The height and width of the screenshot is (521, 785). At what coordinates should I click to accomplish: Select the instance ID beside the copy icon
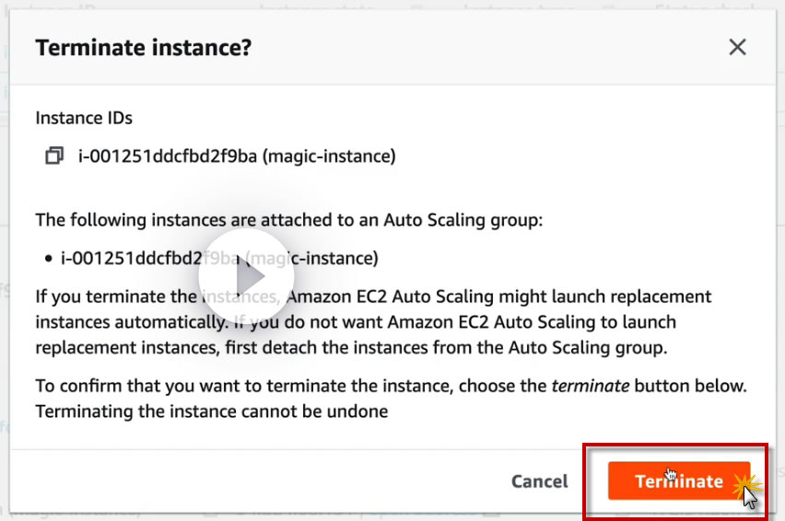coord(168,156)
